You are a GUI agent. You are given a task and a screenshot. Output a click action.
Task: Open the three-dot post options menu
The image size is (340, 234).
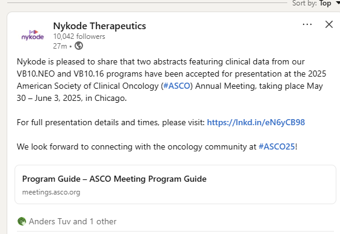307,24
